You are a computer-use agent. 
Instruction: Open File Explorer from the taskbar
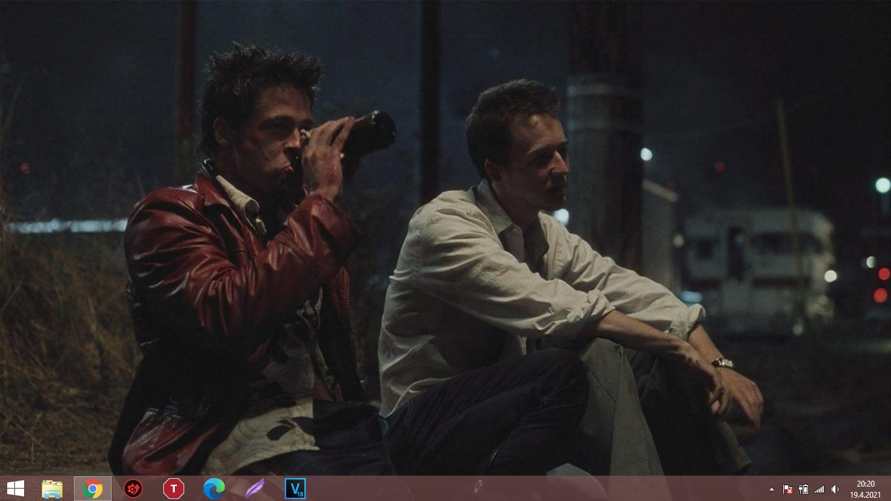point(52,489)
